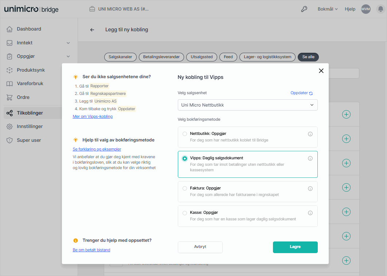387x276 pixels.
Task: Filter by Betalingsleverandør tab
Action: tap(161, 57)
